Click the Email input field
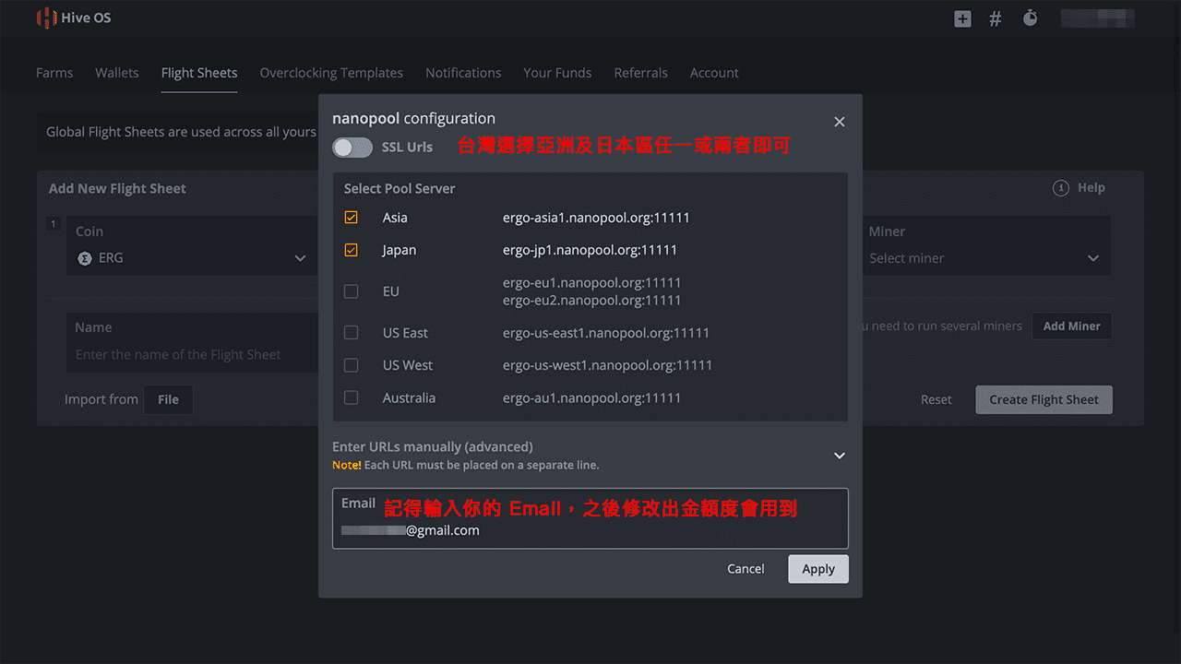The image size is (1181, 664). point(590,530)
